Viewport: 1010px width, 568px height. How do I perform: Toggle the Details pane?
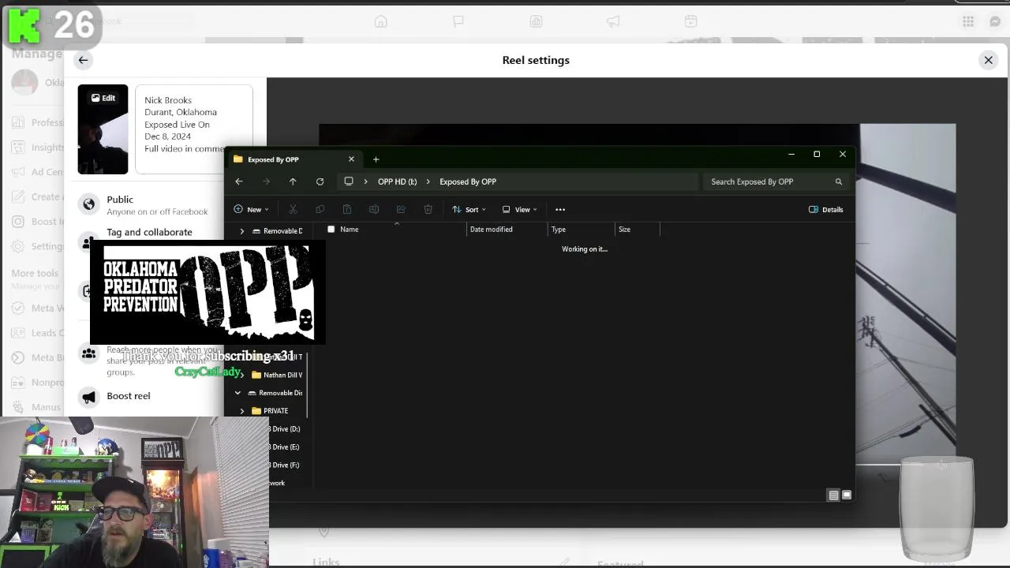826,209
